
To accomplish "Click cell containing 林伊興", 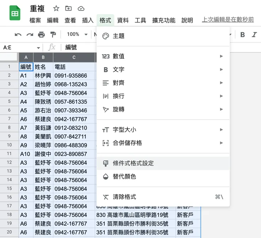I will pyautogui.click(x=43, y=76).
